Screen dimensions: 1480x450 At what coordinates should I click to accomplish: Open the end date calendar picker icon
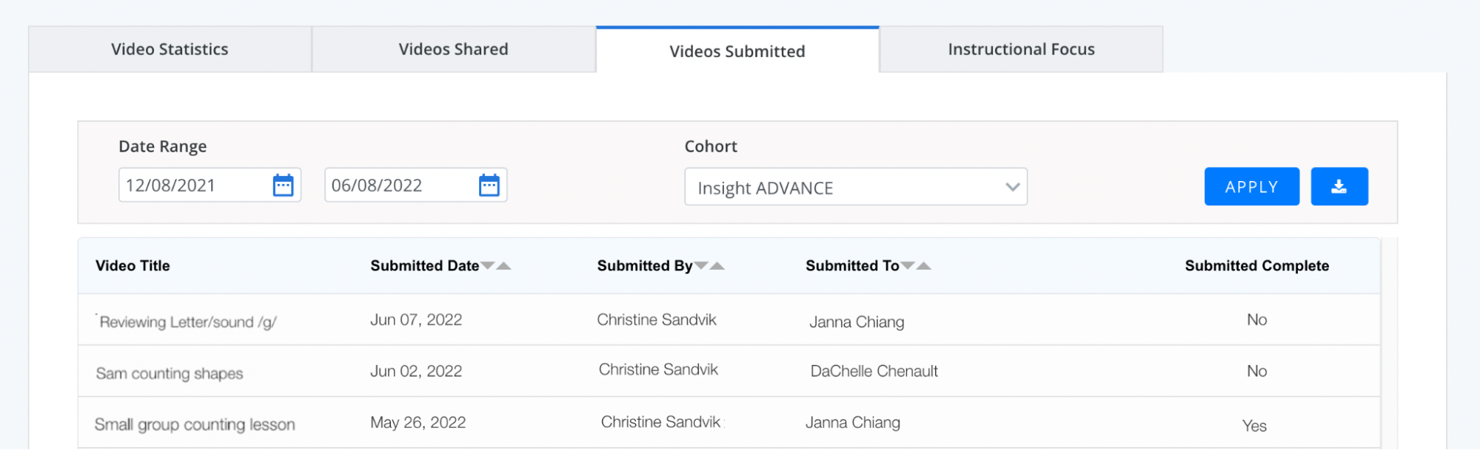[x=489, y=185]
